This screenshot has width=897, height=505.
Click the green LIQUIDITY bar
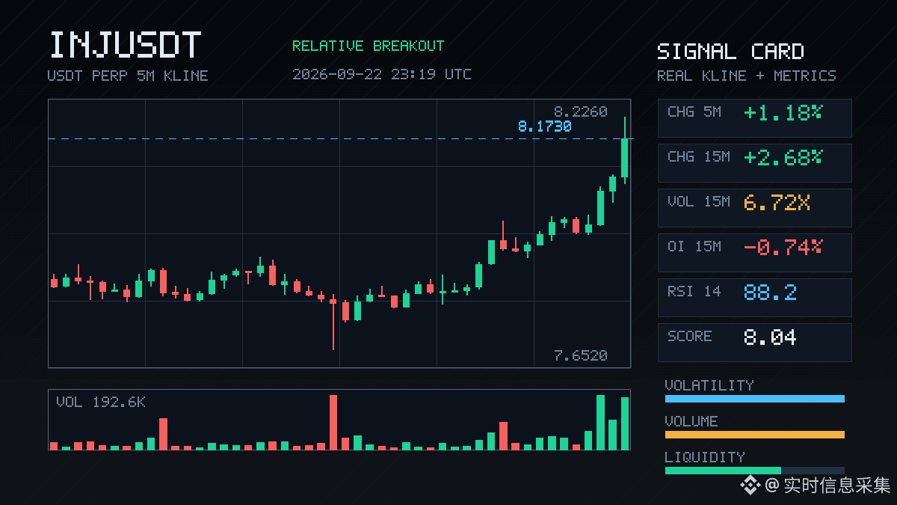(x=723, y=471)
